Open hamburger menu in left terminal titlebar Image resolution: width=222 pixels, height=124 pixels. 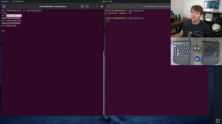(x=87, y=7)
